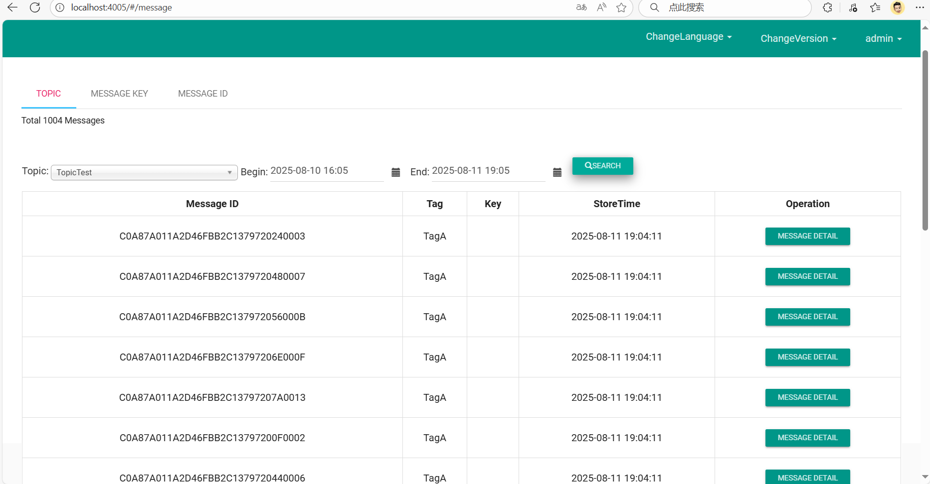Click the translate icon in address bar
Viewport: 930px width, 484px height.
point(581,7)
